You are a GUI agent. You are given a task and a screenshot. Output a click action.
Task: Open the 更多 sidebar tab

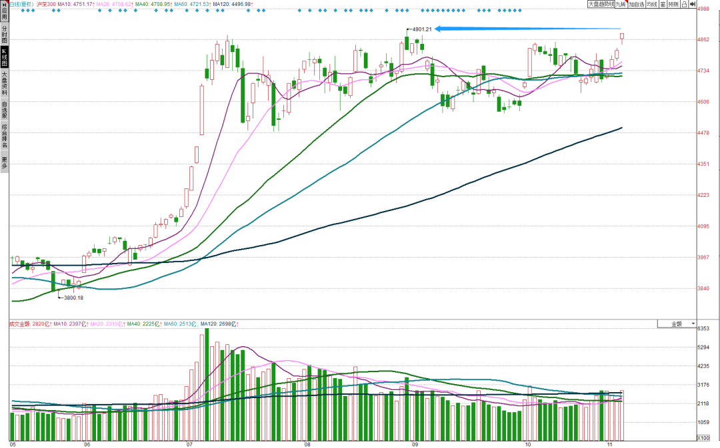[4, 163]
